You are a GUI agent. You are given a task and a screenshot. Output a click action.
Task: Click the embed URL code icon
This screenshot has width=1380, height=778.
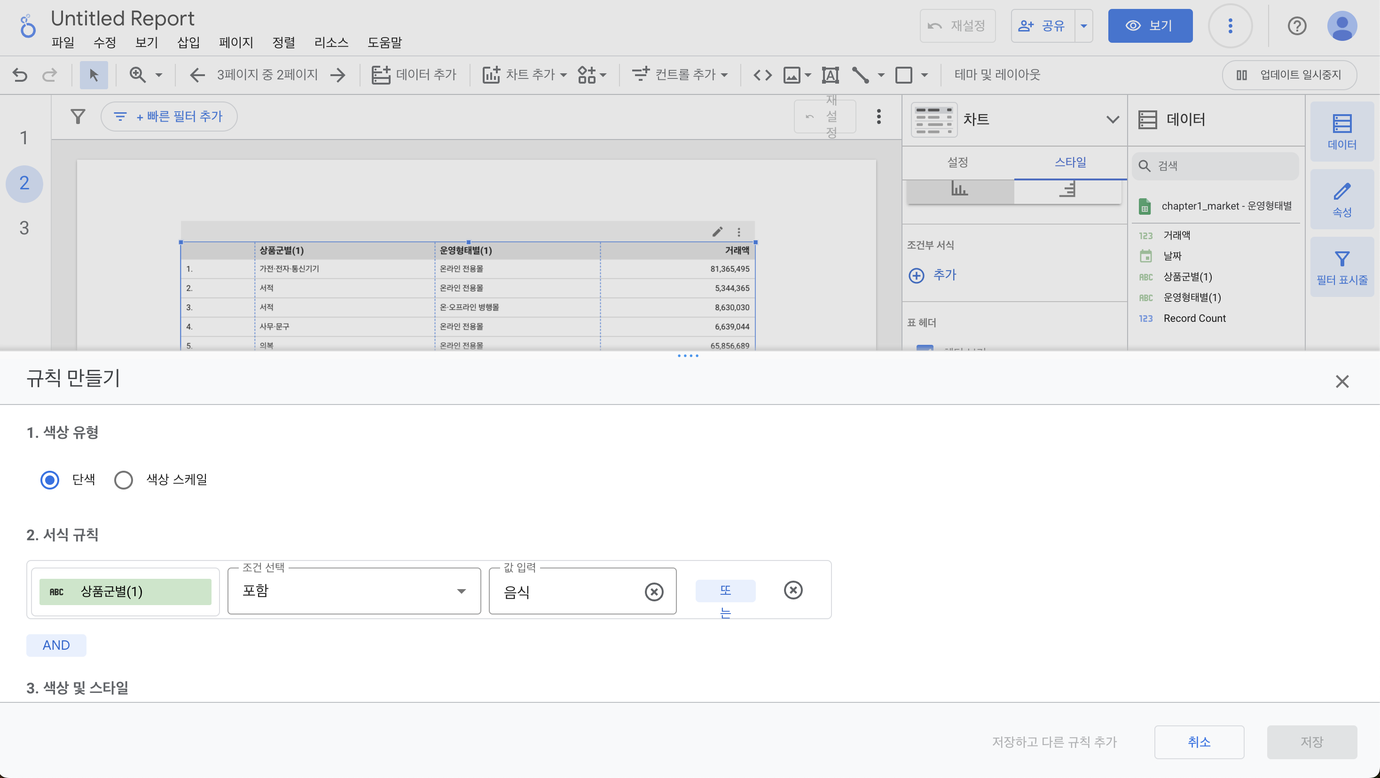762,75
